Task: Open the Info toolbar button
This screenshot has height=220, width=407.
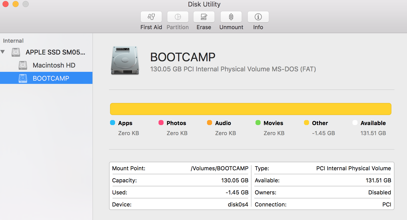Action: point(258,17)
